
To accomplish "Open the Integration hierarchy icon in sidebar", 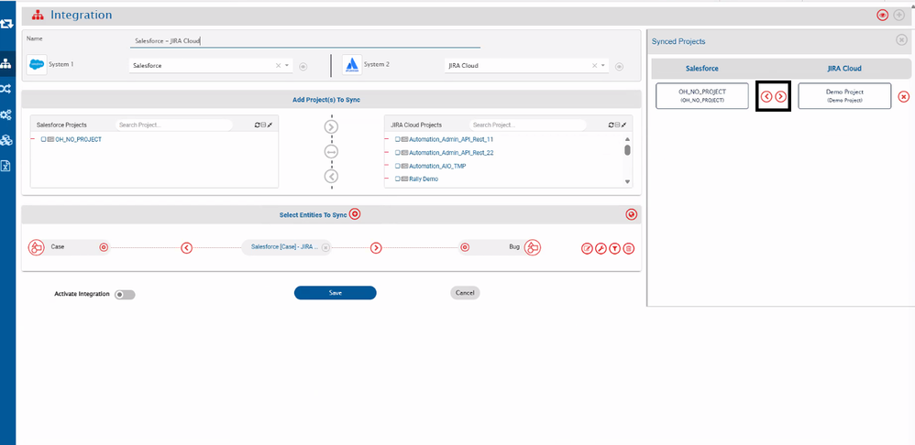I will click(x=6, y=63).
